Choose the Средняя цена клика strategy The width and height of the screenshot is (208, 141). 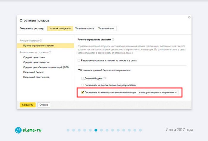(x=34, y=57)
